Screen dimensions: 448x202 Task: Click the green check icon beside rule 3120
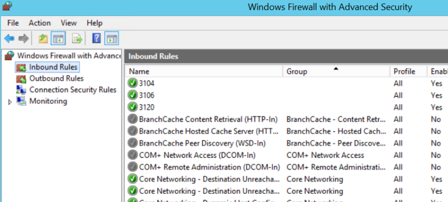tap(133, 107)
